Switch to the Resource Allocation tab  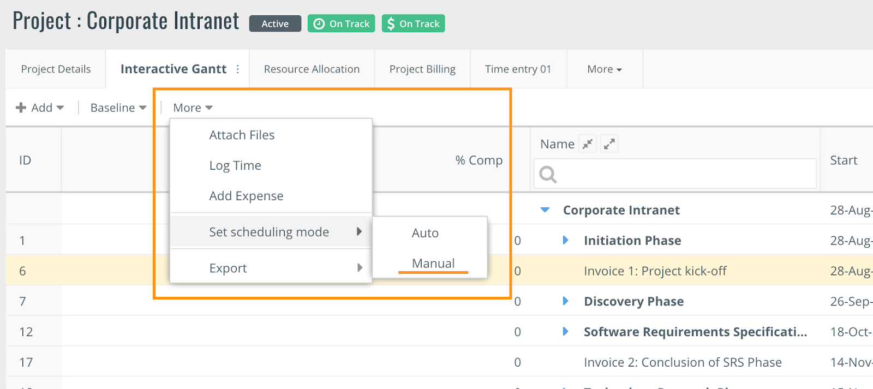[x=312, y=69]
